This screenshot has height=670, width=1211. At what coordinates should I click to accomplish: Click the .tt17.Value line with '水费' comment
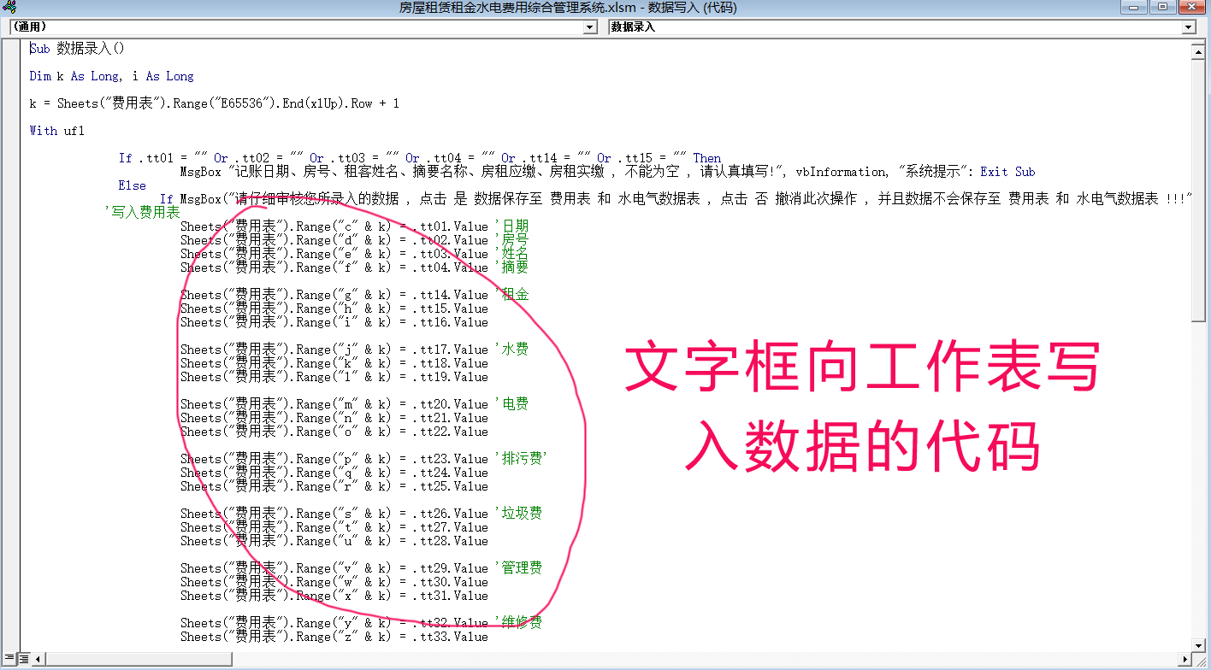(x=355, y=350)
